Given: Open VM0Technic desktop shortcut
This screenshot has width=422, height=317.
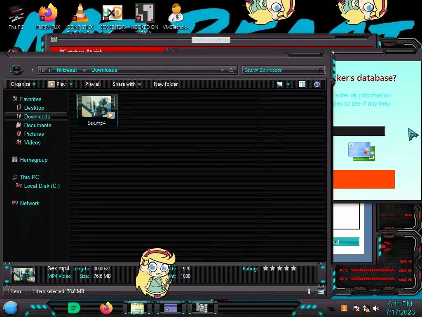Looking at the screenshot, I should pyautogui.click(x=176, y=17).
